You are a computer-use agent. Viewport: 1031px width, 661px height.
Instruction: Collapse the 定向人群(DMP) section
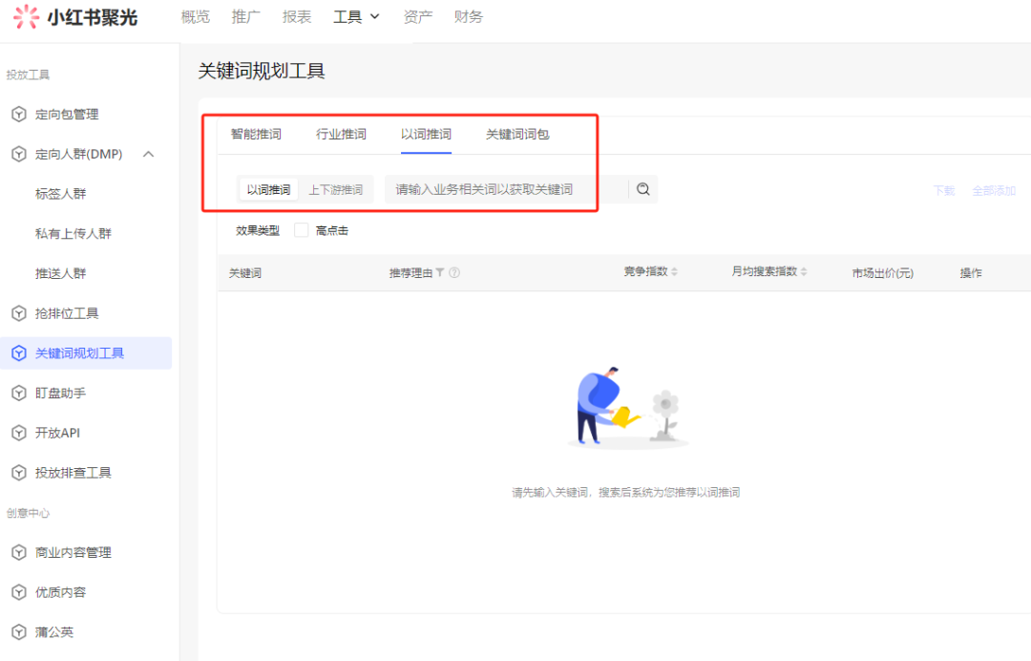tap(146, 154)
